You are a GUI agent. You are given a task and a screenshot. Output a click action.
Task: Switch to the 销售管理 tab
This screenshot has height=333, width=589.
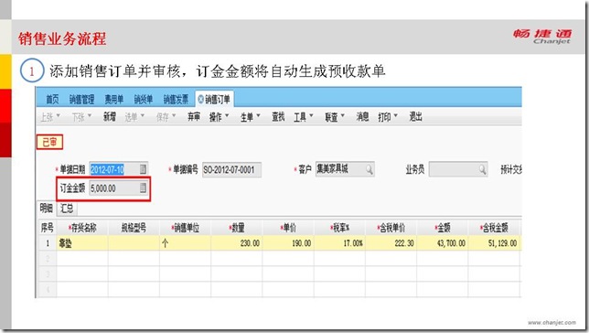click(81, 99)
